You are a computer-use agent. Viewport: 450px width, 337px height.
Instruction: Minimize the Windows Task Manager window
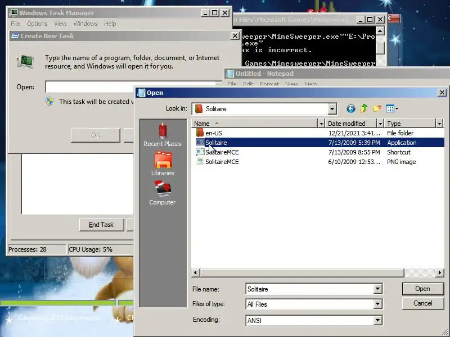click(x=205, y=13)
